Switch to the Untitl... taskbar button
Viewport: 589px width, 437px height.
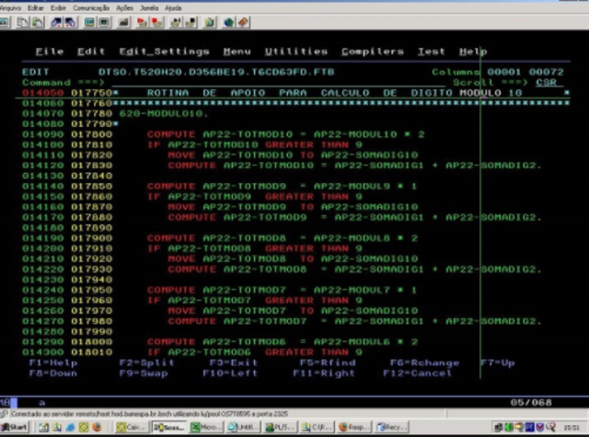pos(243,427)
